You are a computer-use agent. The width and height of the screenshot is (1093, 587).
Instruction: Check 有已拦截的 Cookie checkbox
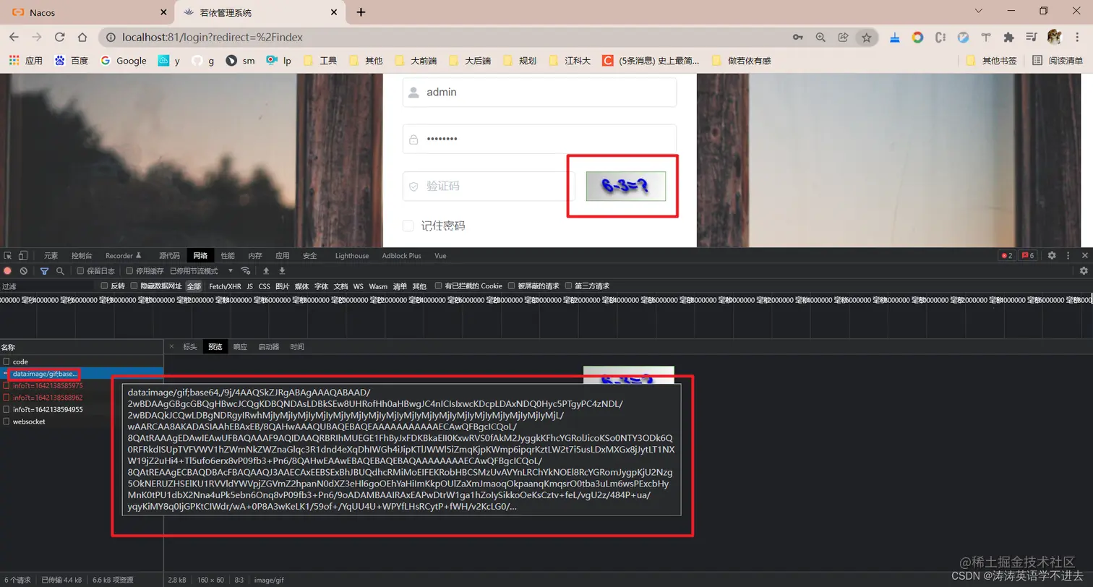click(x=439, y=286)
